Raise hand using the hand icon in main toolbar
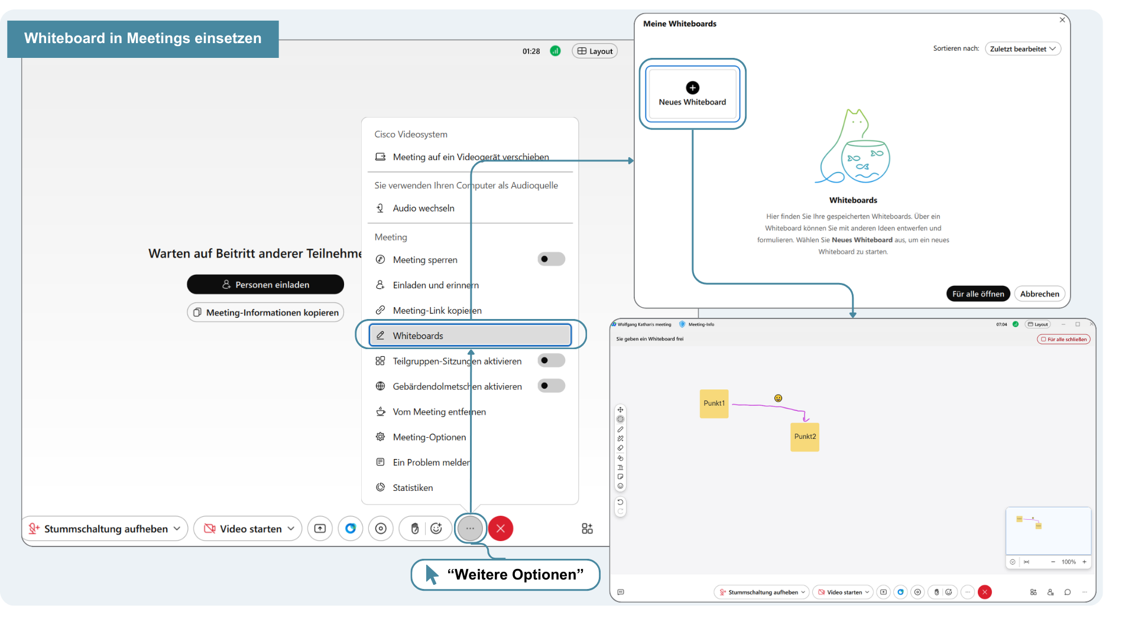The image size is (1135, 638). (415, 529)
